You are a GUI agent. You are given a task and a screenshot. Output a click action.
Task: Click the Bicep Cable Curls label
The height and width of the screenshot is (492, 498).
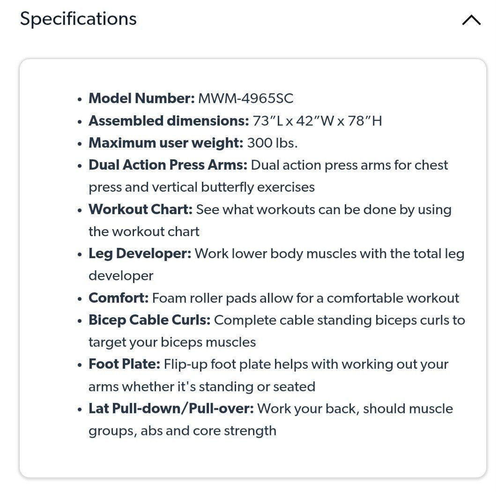[149, 320]
